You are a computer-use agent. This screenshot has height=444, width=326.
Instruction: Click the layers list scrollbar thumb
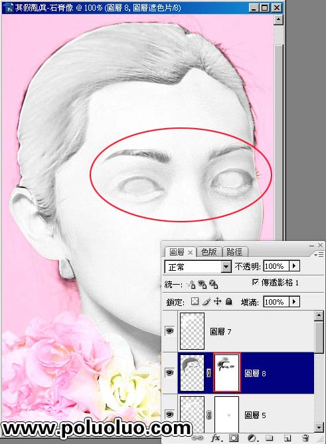[x=319, y=337]
